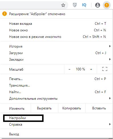The image size is (113, 139).
Task: Expand the Справка submenu arrow
Action: coord(110,124)
